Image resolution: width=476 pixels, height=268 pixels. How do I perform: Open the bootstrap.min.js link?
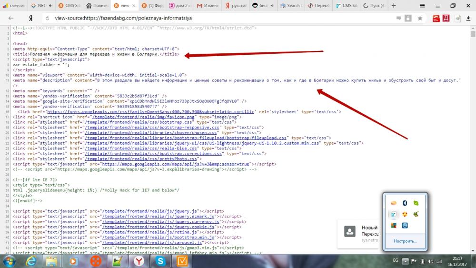coord(158,238)
